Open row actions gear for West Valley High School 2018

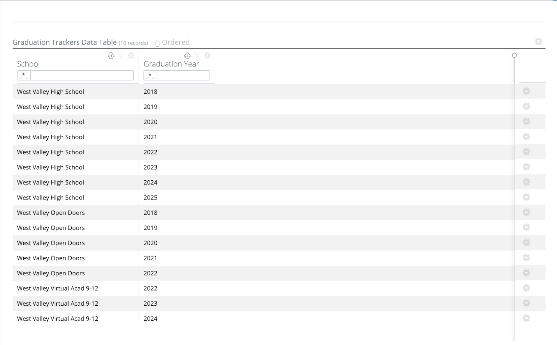click(526, 91)
